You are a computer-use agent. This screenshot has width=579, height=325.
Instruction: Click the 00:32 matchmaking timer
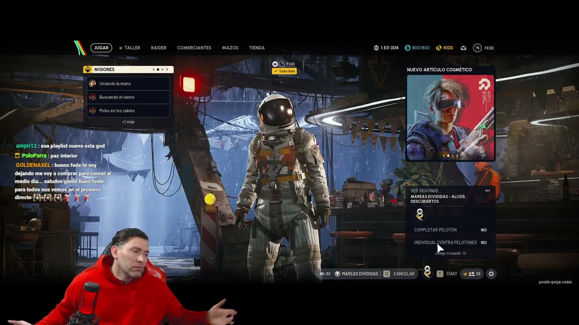click(325, 274)
